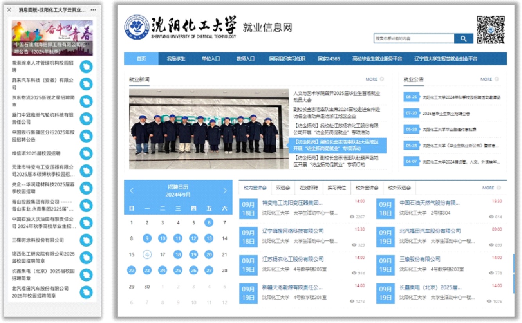Open 我是学生 navigation menu item
Viewport: 522px width, 323px height.
[x=176, y=59]
